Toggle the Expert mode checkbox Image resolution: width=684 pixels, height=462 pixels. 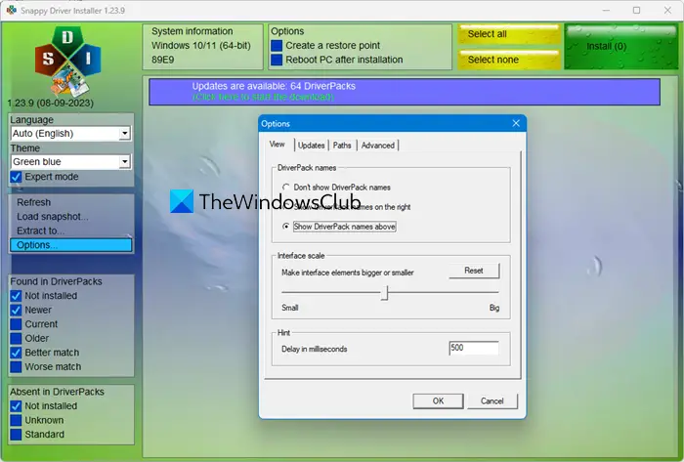pyautogui.click(x=16, y=177)
